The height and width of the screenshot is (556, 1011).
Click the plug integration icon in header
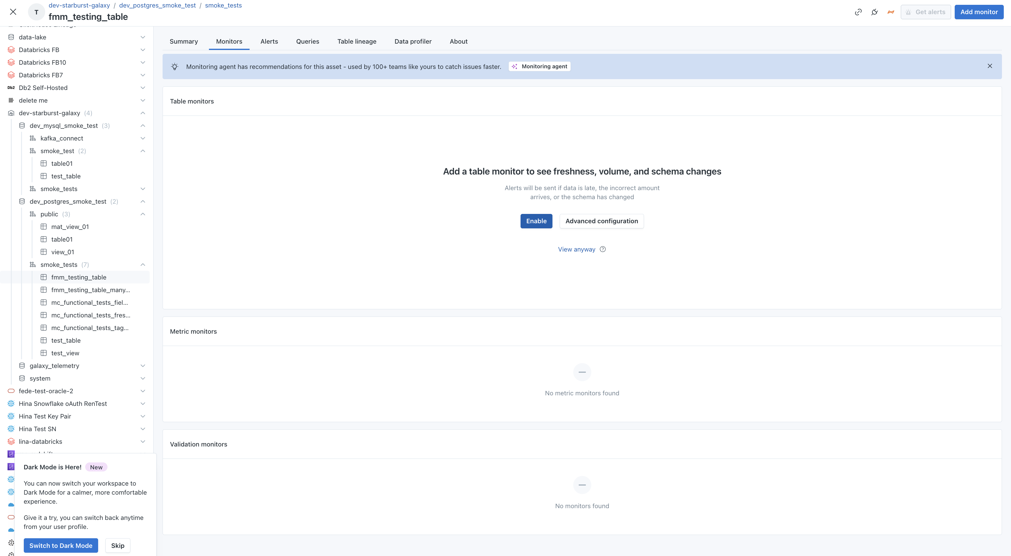point(874,12)
